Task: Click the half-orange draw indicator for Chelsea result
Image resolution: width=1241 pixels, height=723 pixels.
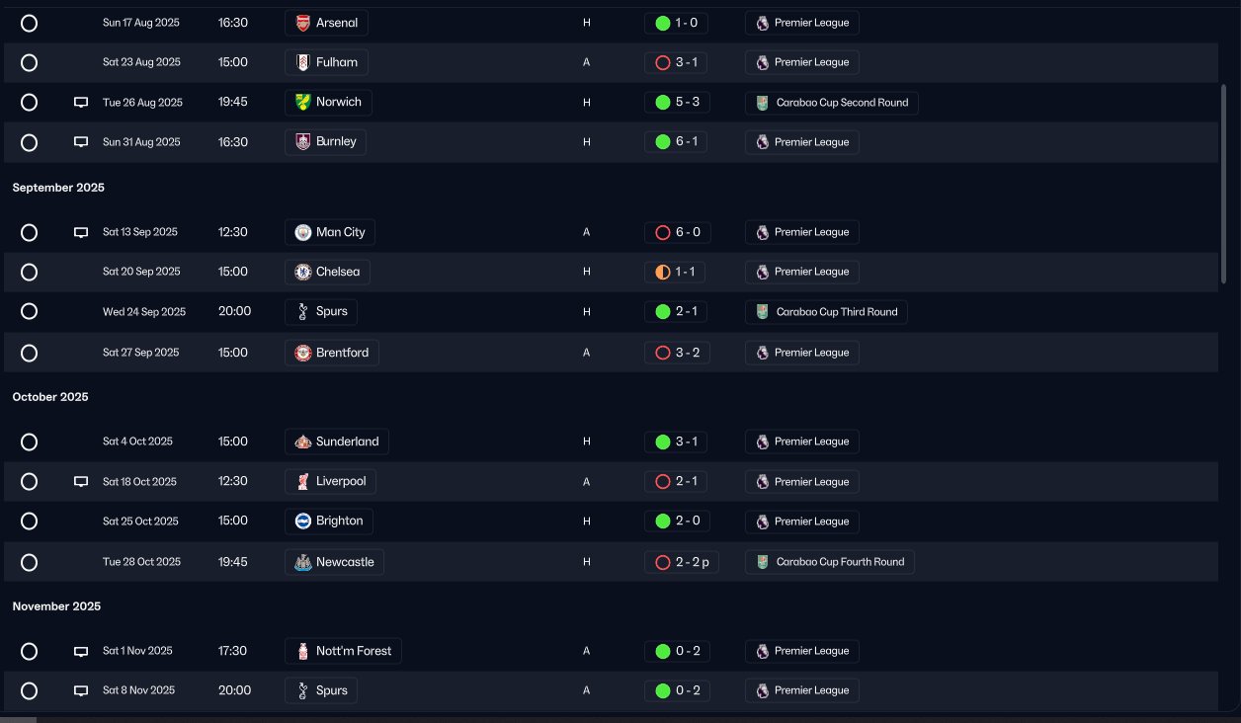Action: pyautogui.click(x=663, y=272)
